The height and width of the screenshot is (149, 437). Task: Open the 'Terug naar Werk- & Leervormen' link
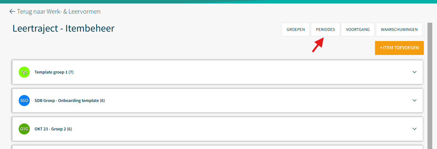(59, 12)
